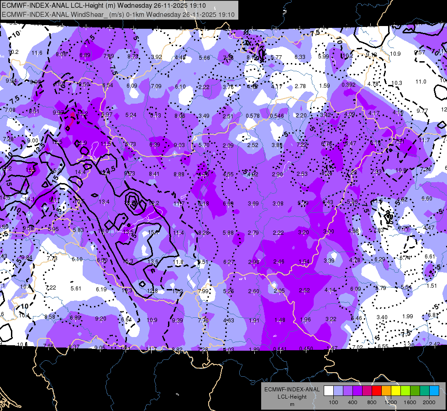Click the grid value 9.03

pyautogui.click(x=179, y=145)
